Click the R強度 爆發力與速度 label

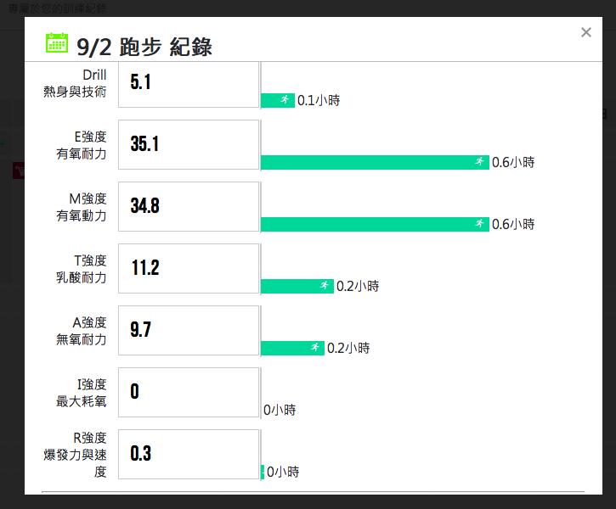pyautogui.click(x=75, y=455)
